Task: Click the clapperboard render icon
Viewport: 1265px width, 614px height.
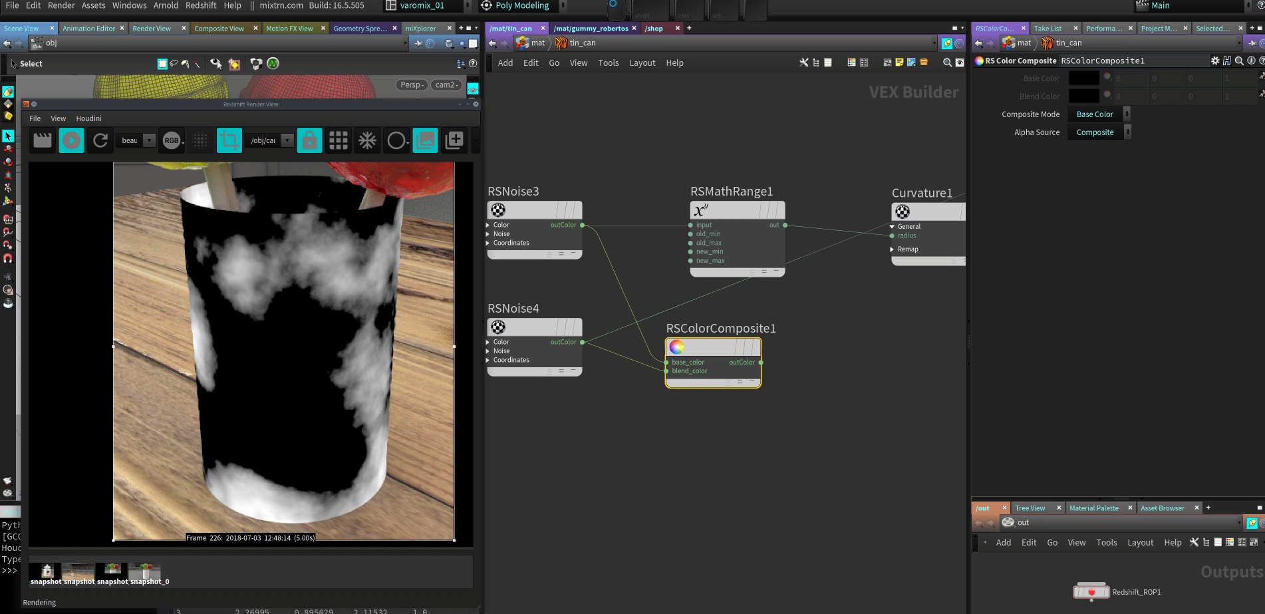Action: click(x=43, y=140)
